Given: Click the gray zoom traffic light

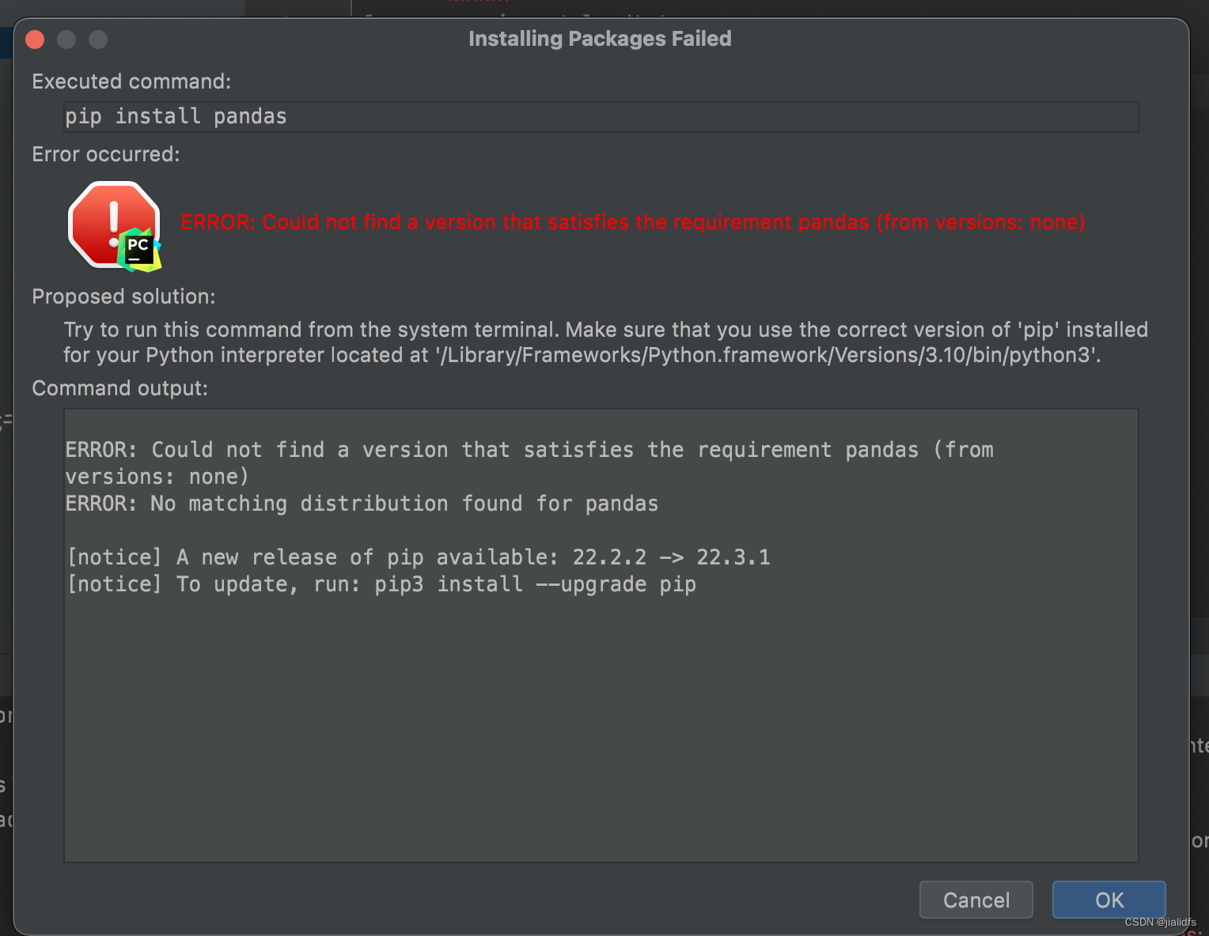Looking at the screenshot, I should [x=98, y=39].
